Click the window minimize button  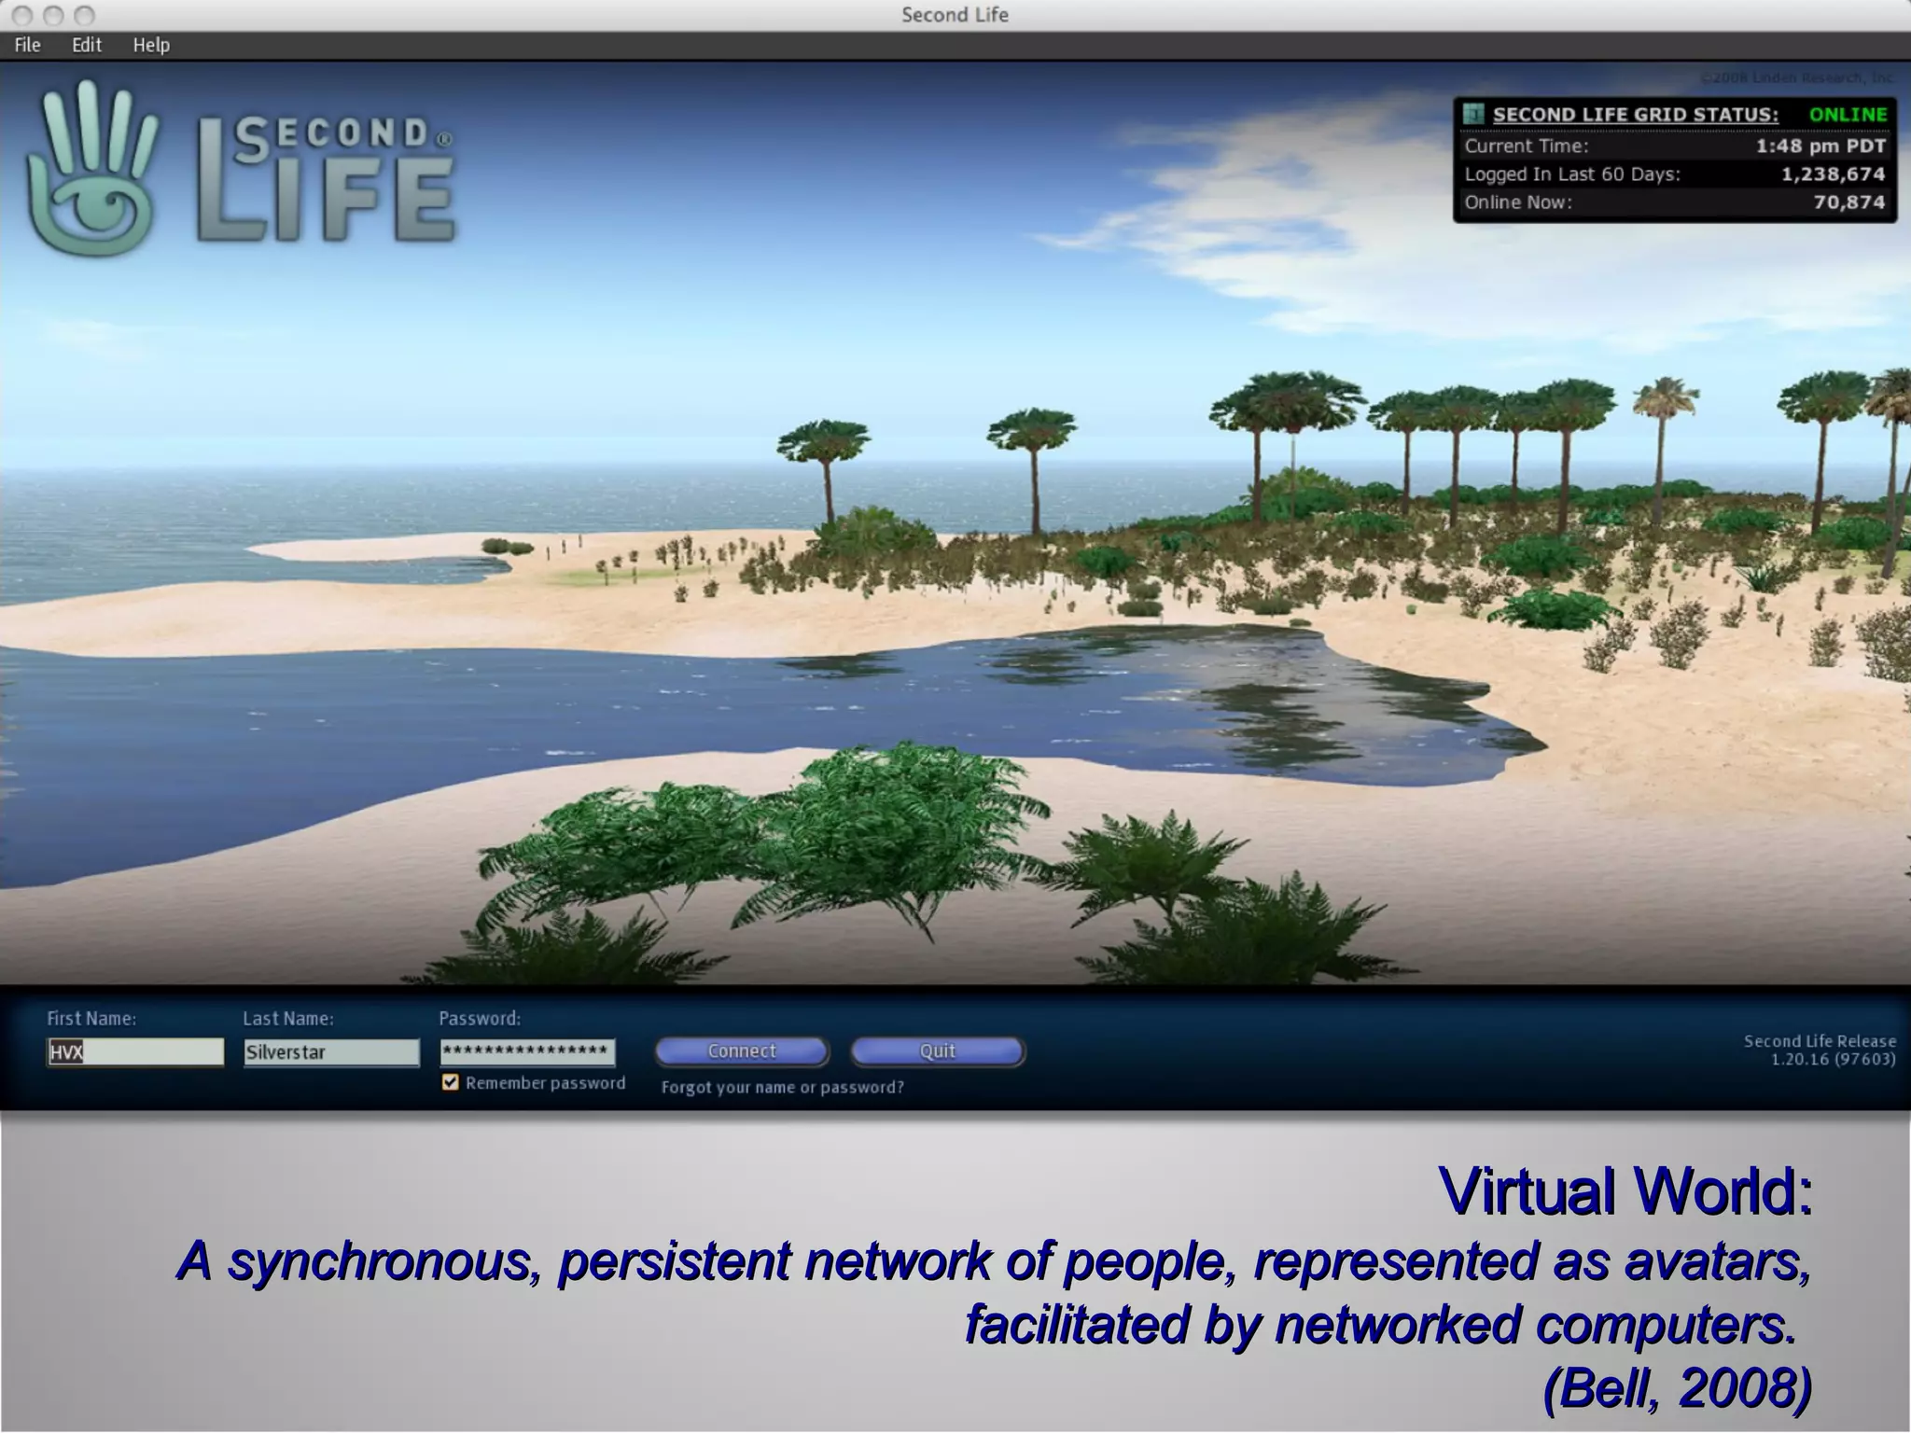click(x=53, y=15)
